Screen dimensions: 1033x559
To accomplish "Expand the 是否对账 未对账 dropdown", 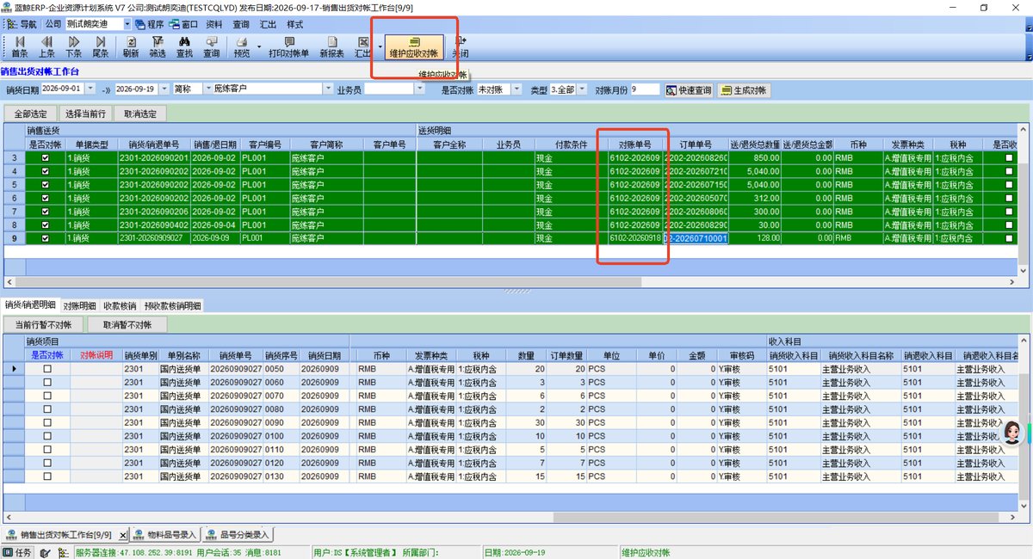I will [517, 89].
